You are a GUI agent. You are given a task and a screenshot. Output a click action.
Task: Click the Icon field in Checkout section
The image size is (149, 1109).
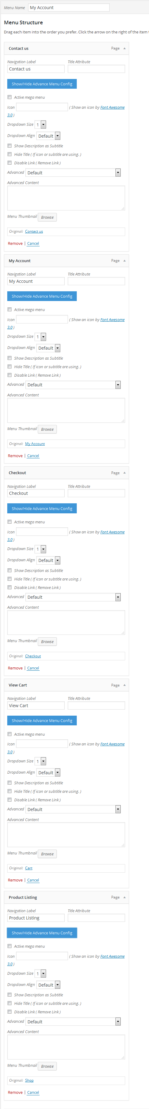tap(42, 532)
